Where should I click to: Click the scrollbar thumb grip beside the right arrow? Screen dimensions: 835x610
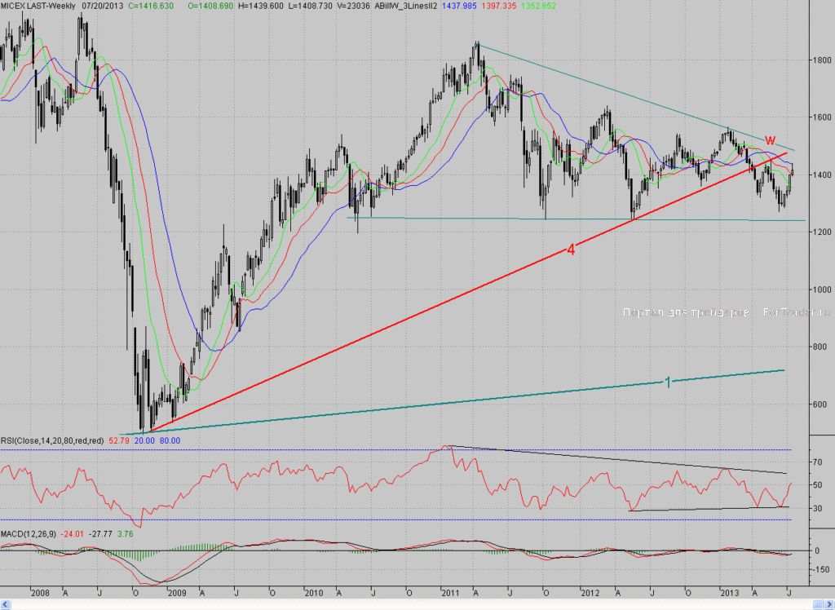pos(818,604)
